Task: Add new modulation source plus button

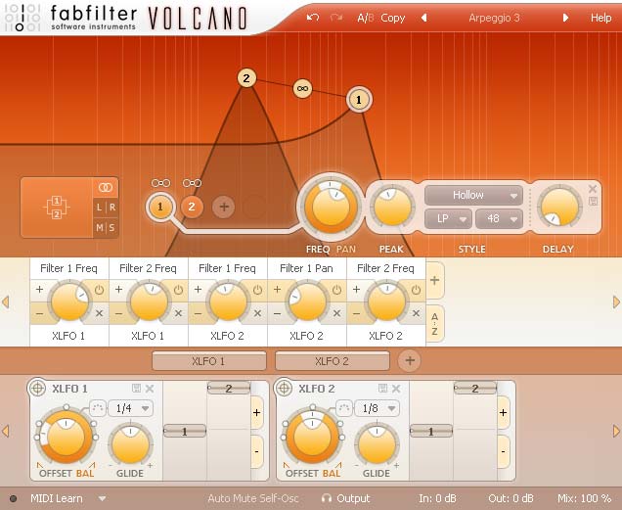Action: pos(410,360)
